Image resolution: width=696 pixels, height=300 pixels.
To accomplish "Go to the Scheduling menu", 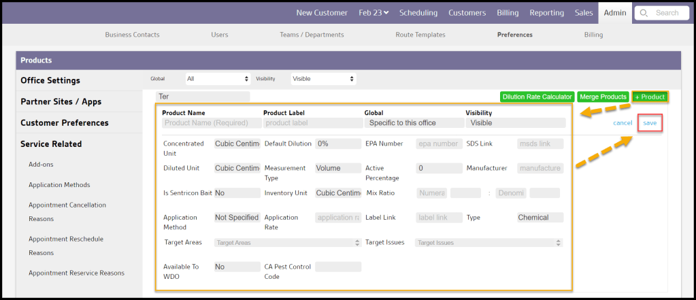I will [x=418, y=13].
